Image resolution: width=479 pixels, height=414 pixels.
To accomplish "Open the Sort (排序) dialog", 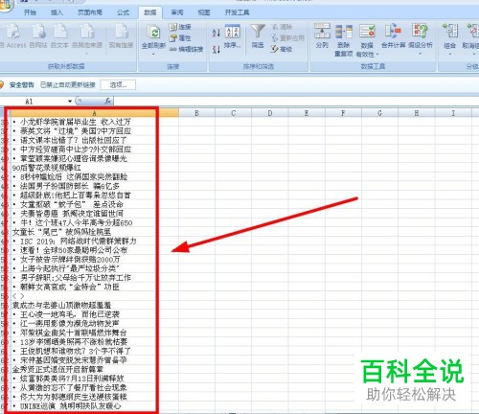I will point(233,36).
